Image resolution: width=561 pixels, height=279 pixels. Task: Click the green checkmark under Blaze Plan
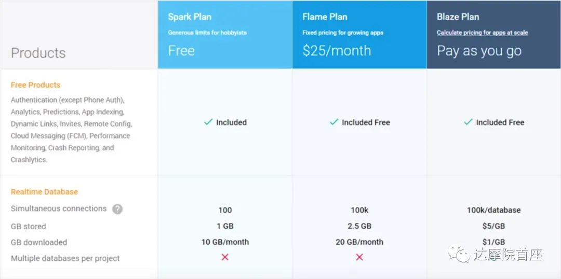(468, 122)
